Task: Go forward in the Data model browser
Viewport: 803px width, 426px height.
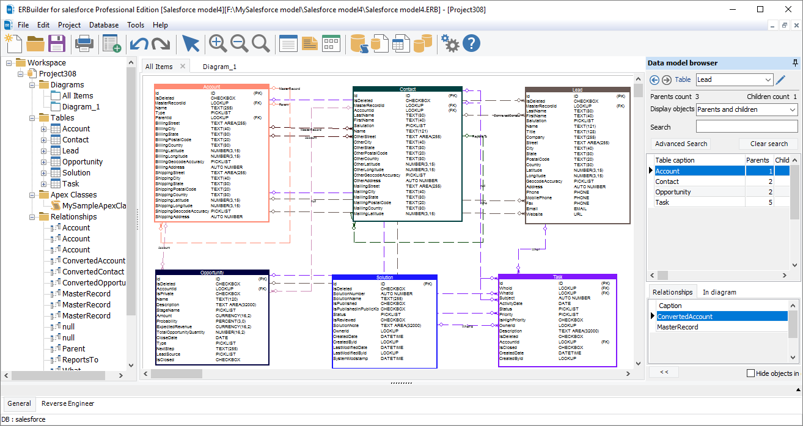Action: click(x=667, y=80)
